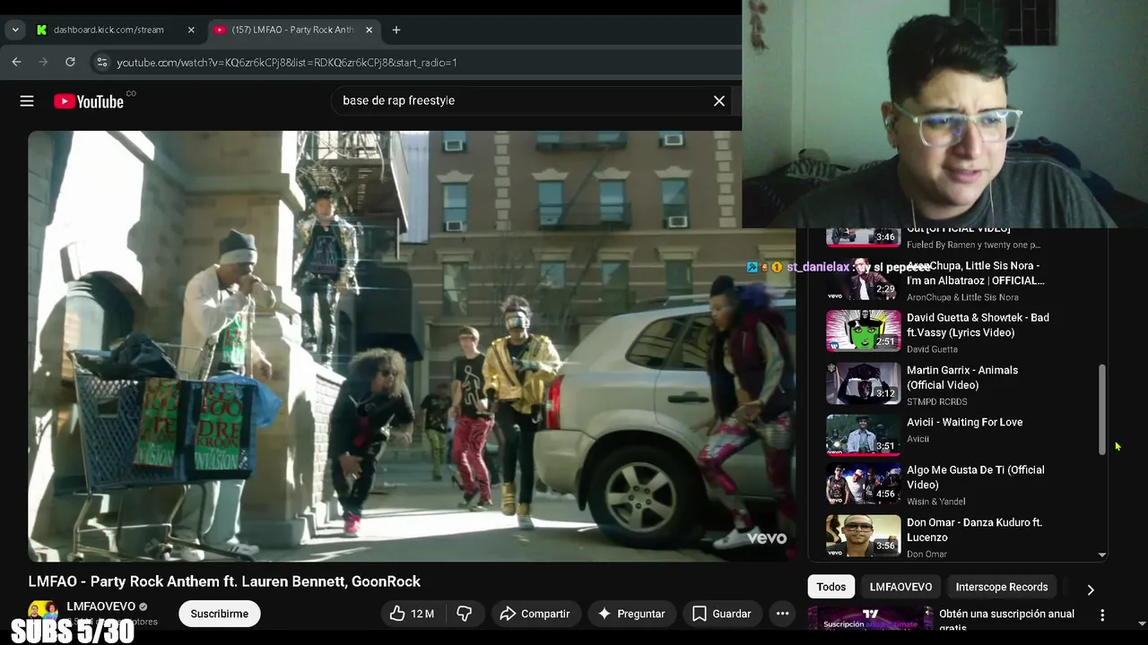Share the video via Compartir
1148x645 pixels.
[x=535, y=614]
